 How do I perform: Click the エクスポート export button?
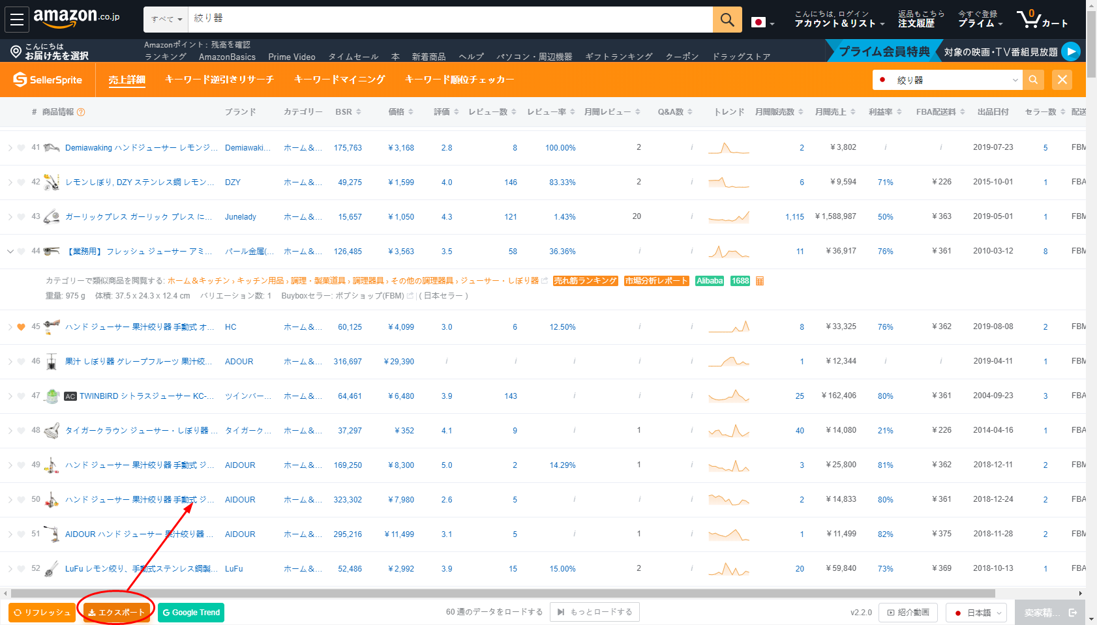click(x=117, y=613)
